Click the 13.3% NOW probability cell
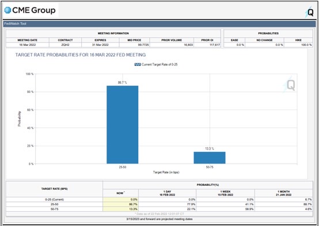This screenshot has height=226, width=319. (x=121, y=209)
